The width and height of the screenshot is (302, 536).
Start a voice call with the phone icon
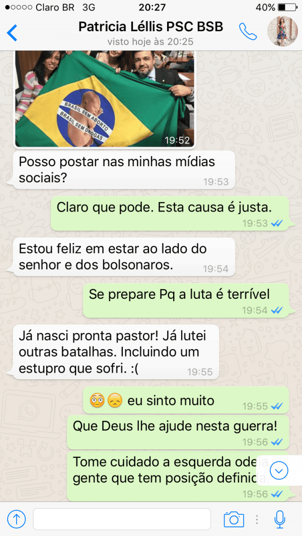tap(248, 31)
